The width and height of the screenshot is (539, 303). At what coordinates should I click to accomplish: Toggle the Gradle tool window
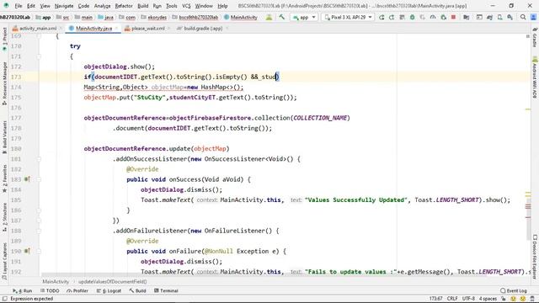click(535, 37)
